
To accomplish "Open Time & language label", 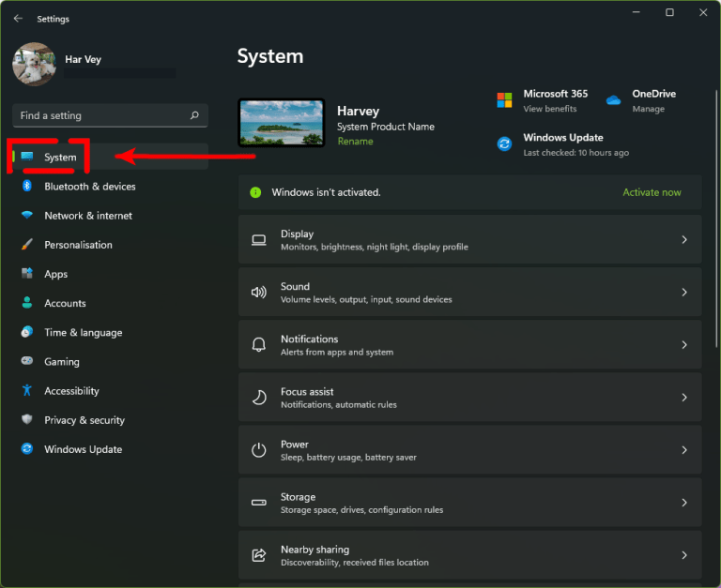I will pos(84,333).
